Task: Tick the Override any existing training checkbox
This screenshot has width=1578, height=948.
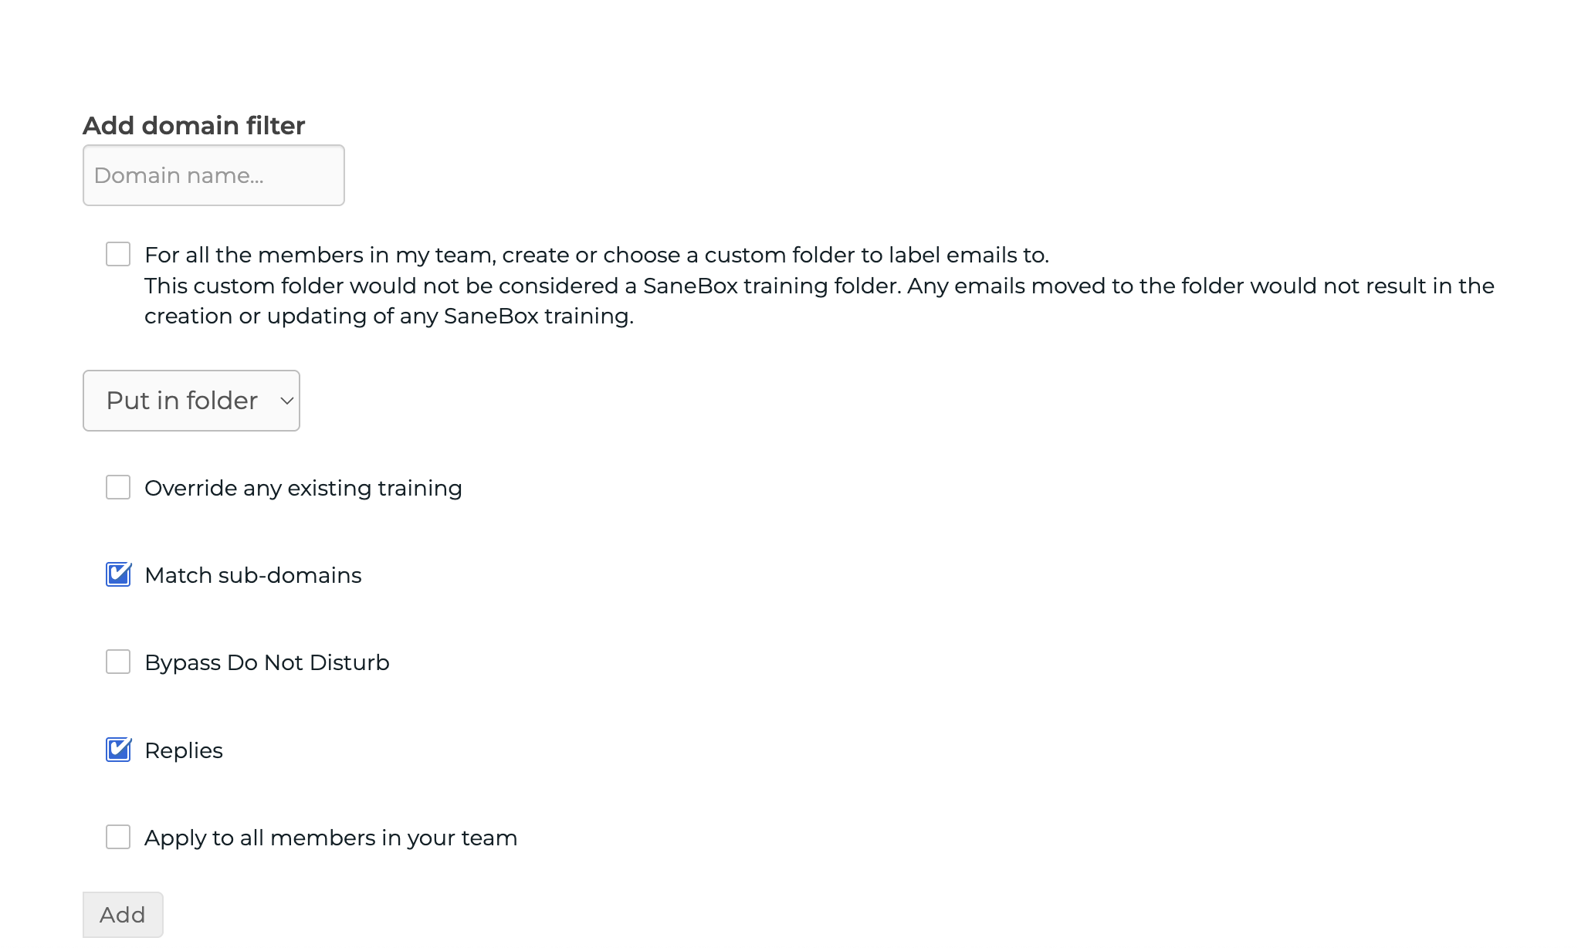Action: 118,487
